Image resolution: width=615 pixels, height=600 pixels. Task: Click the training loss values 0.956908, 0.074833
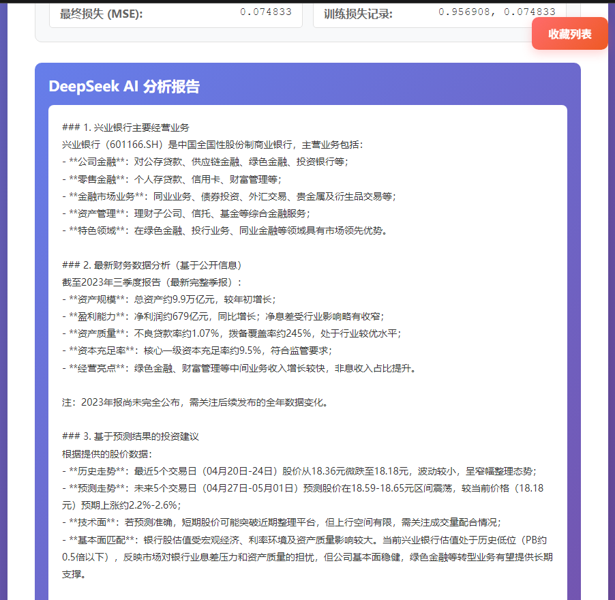point(497,12)
